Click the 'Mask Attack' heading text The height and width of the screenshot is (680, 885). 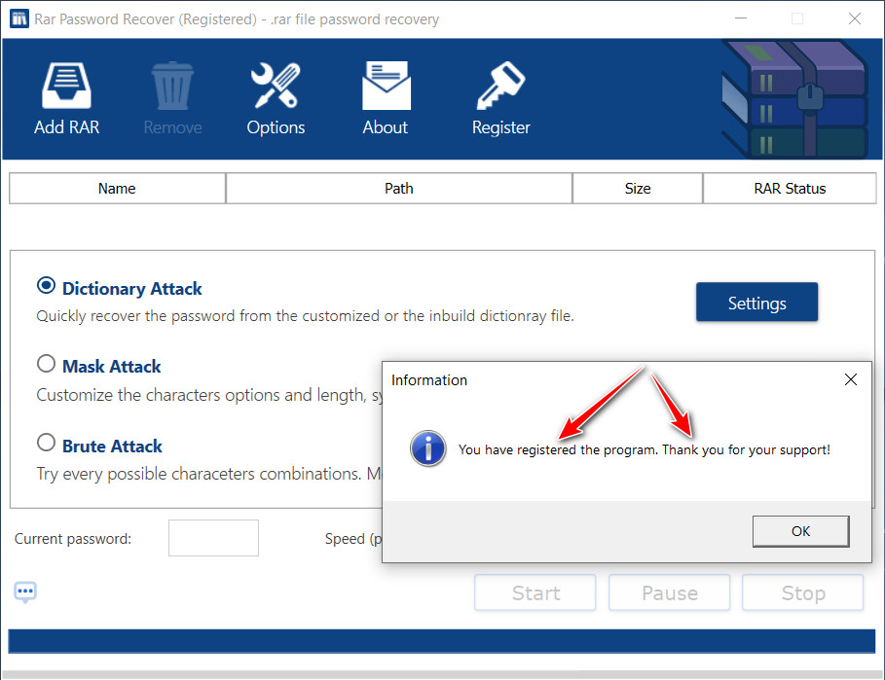(x=112, y=367)
